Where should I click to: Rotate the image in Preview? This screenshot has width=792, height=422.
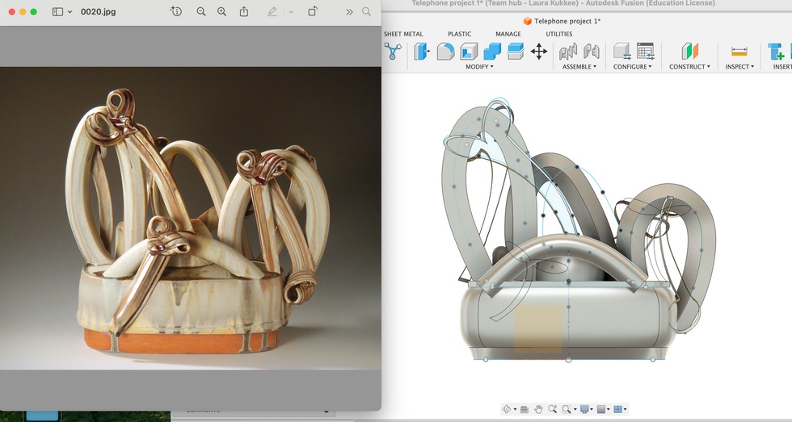click(313, 11)
